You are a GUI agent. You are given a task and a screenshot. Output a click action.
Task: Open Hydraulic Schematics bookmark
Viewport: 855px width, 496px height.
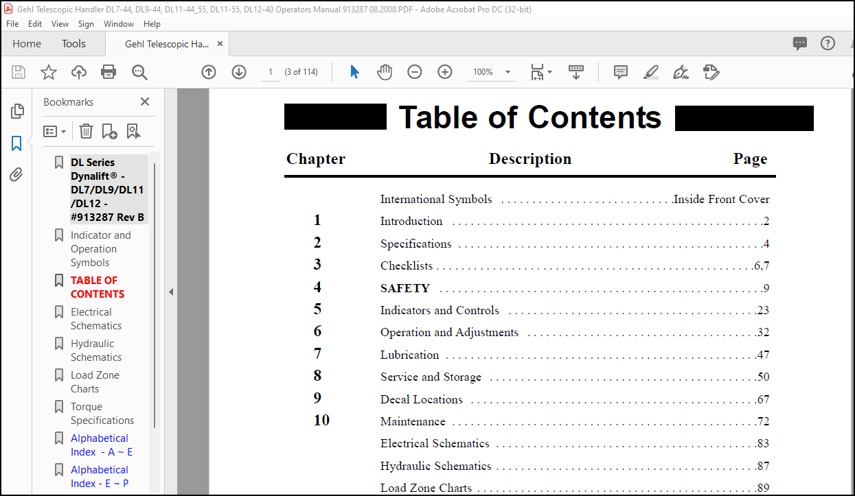tap(96, 351)
